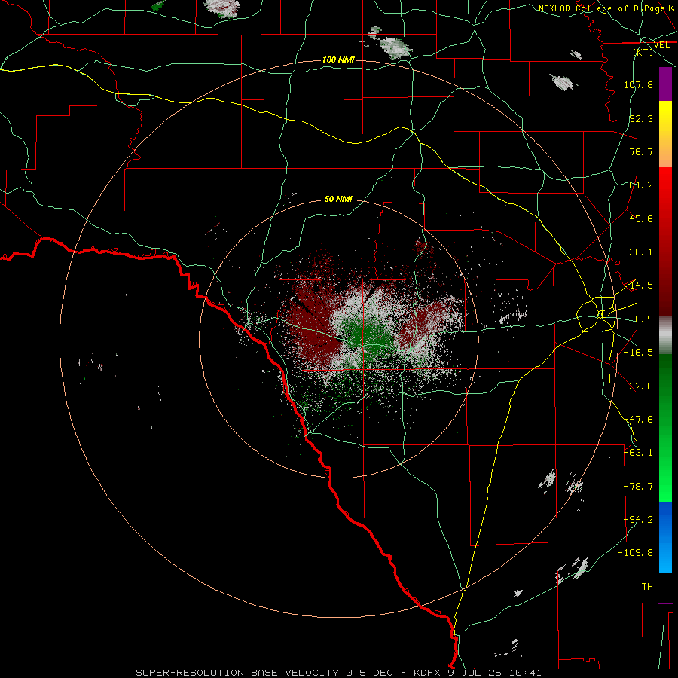
Task: Click the TH legend label
Action: [647, 587]
